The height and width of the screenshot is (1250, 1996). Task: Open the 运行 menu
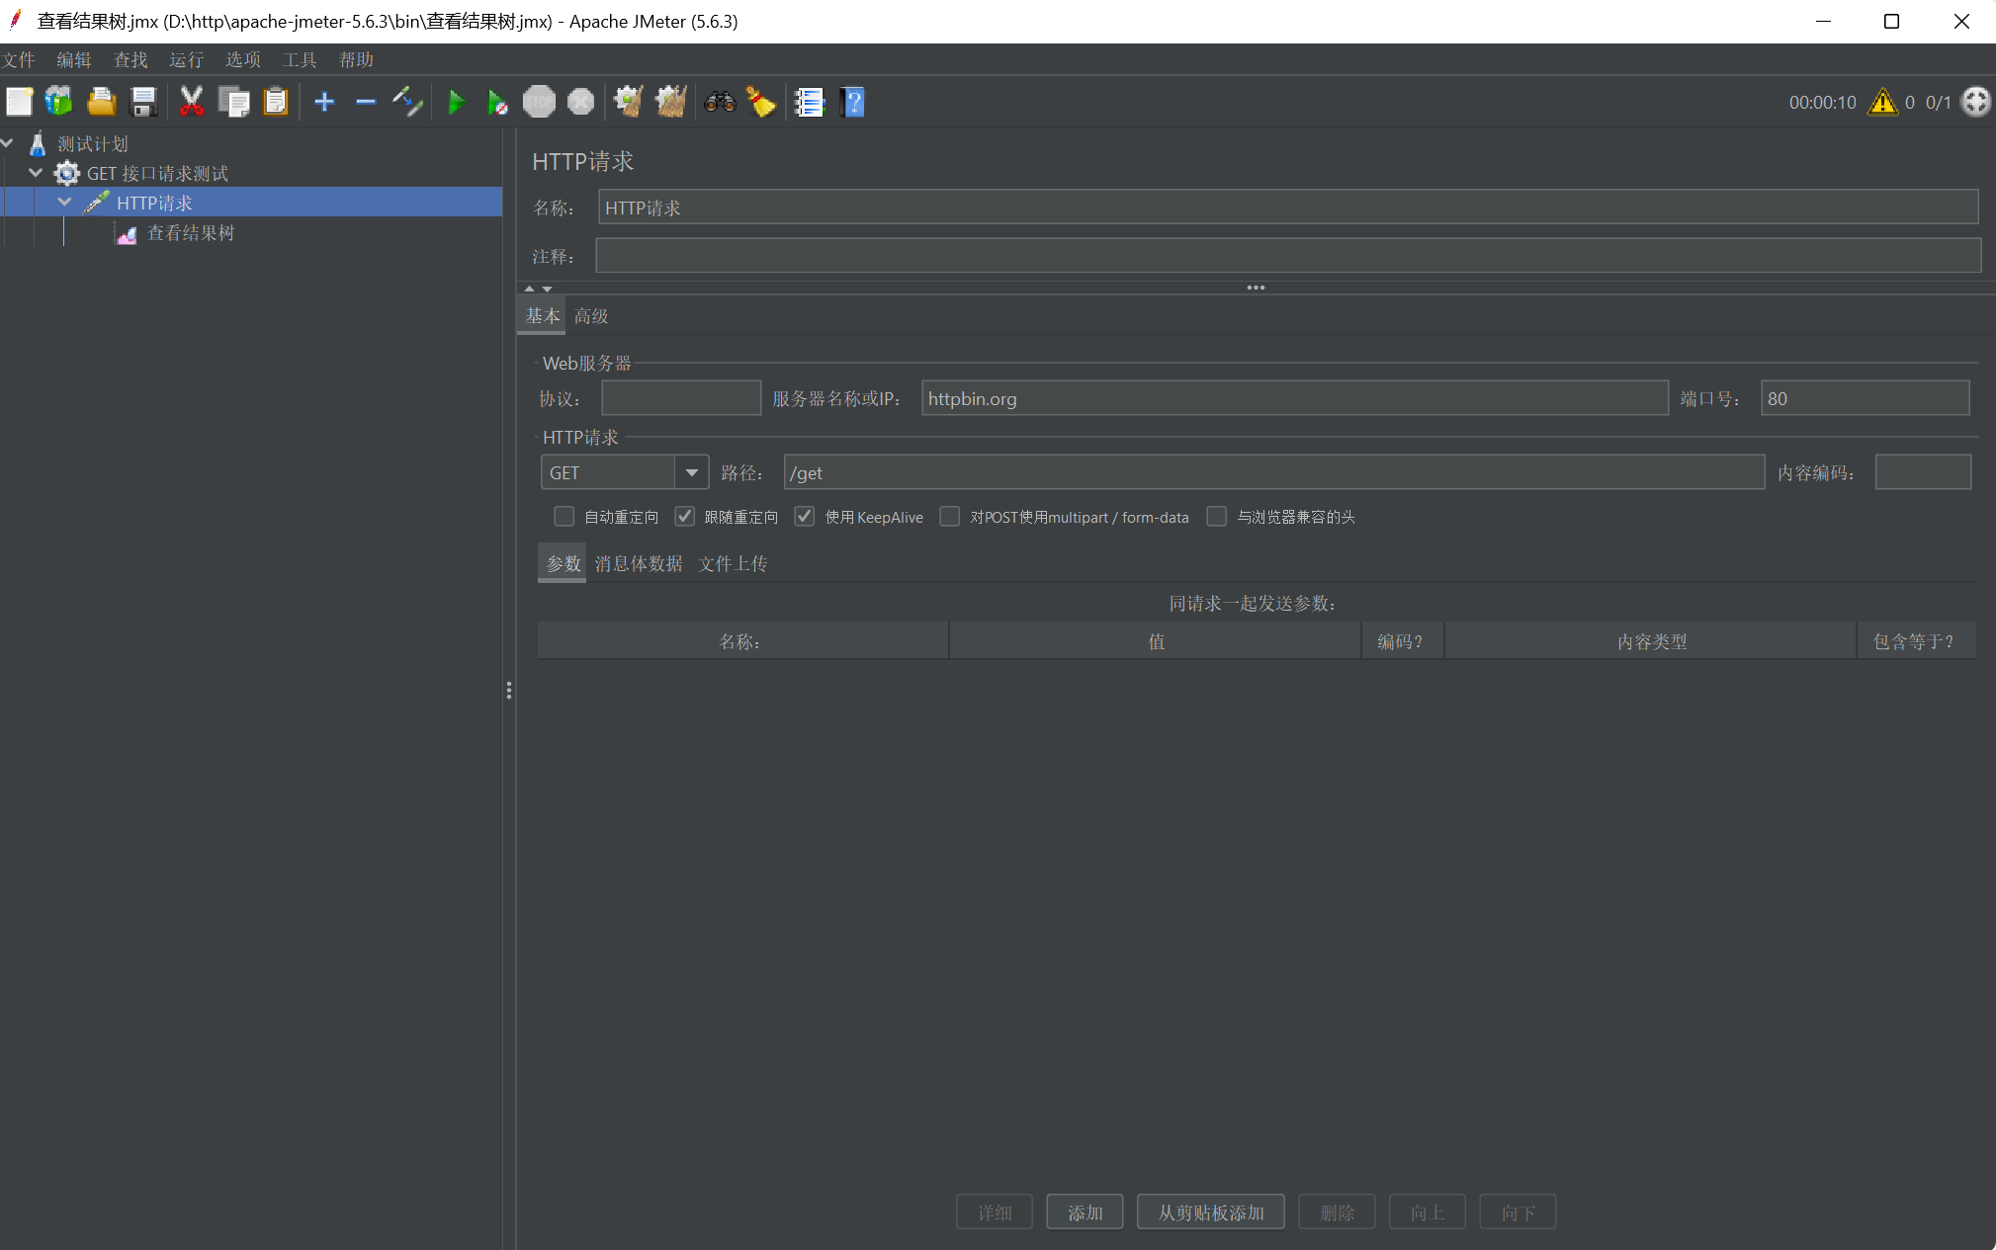coord(186,60)
